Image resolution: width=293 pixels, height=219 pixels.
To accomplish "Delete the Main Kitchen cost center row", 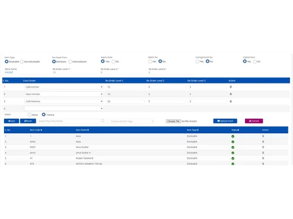I will [x=231, y=94].
